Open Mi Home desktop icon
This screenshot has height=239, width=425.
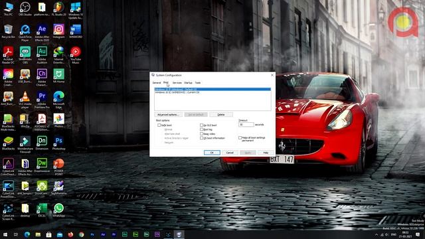[58, 76]
